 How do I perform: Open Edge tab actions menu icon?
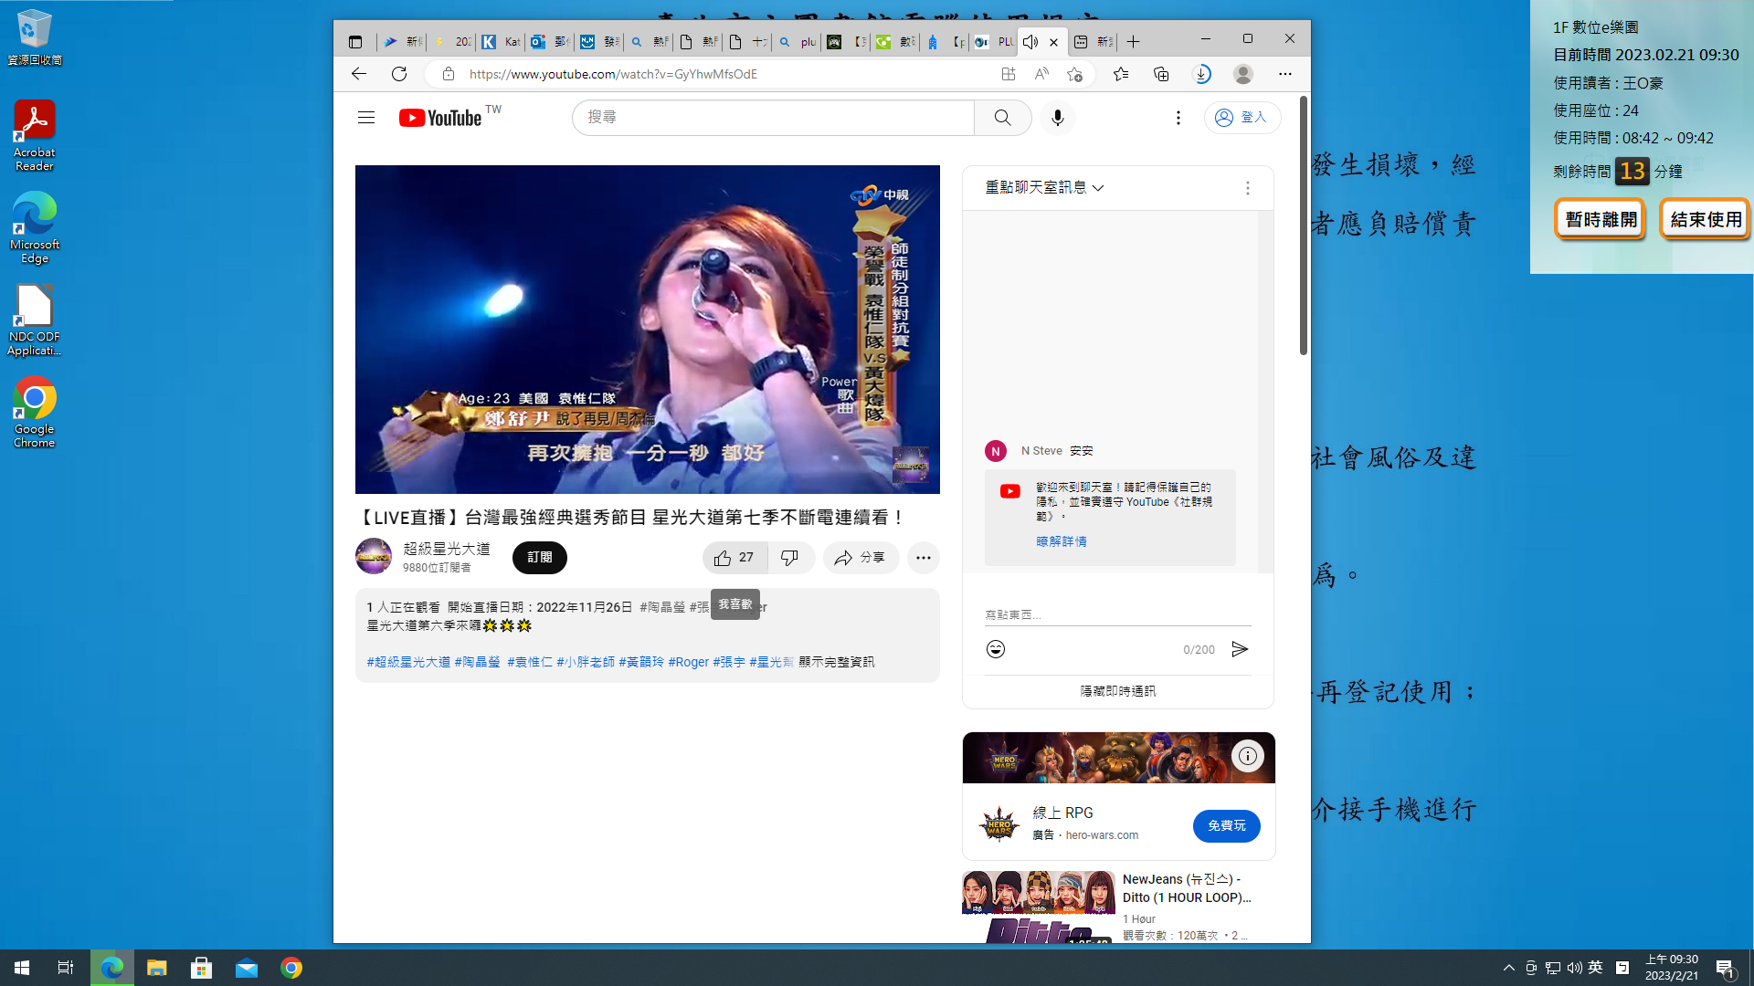tap(355, 42)
